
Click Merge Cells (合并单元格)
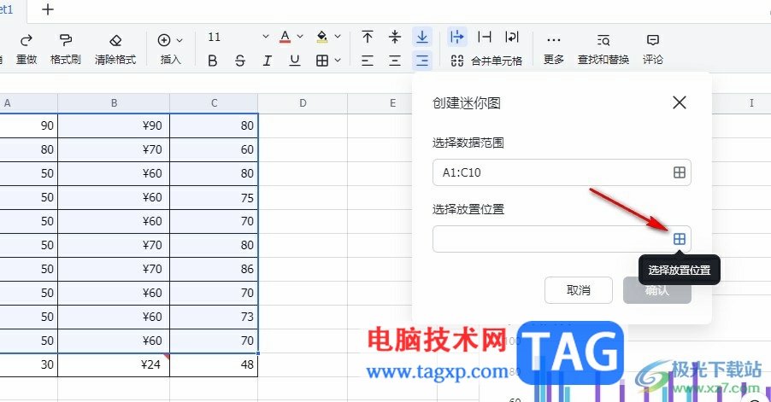[x=486, y=61]
